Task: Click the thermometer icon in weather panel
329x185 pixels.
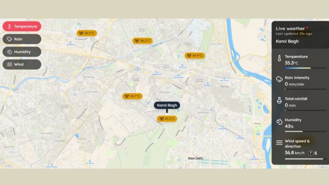Action: (x=279, y=58)
